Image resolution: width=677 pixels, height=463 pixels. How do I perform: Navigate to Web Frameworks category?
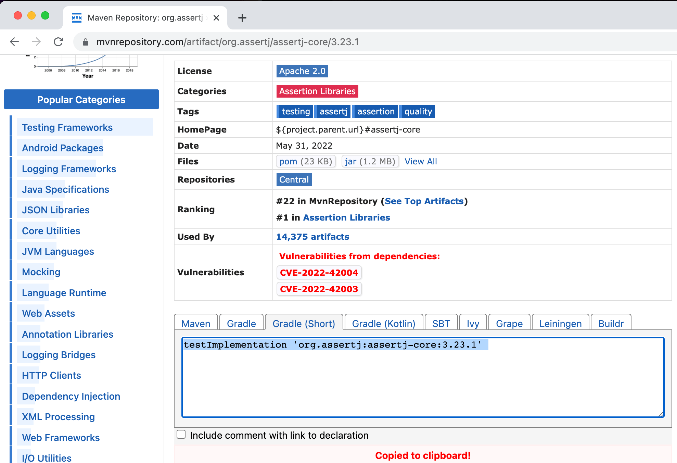coord(61,438)
